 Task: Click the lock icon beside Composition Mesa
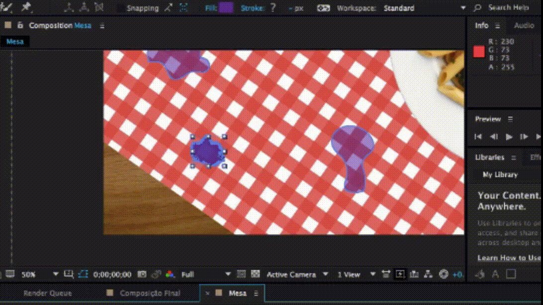pyautogui.click(x=20, y=25)
